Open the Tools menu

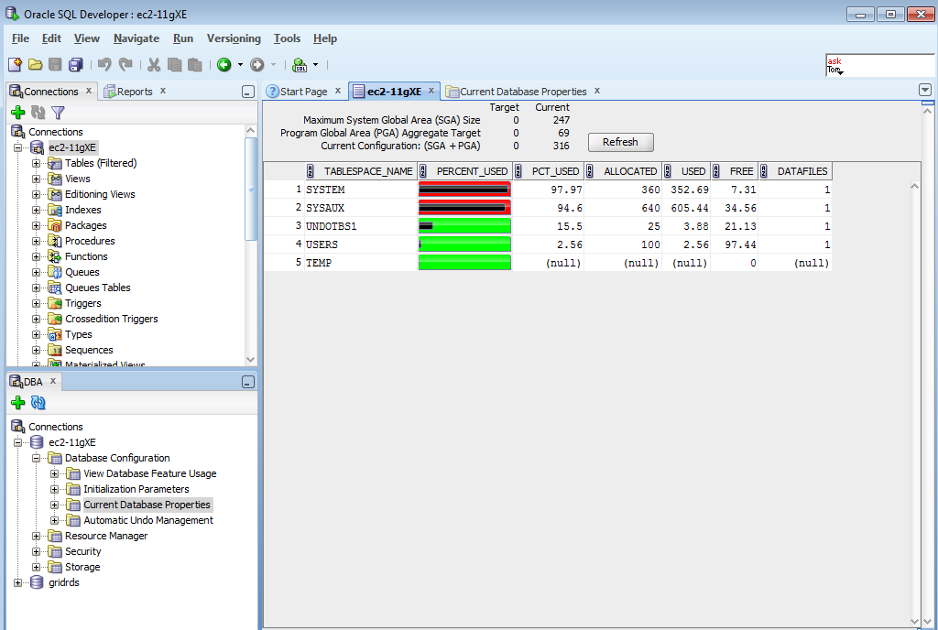pos(287,38)
